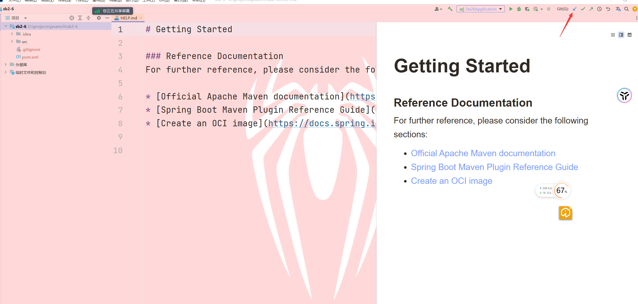Switch markdown view to editor only
638x304 pixels.
(613, 35)
